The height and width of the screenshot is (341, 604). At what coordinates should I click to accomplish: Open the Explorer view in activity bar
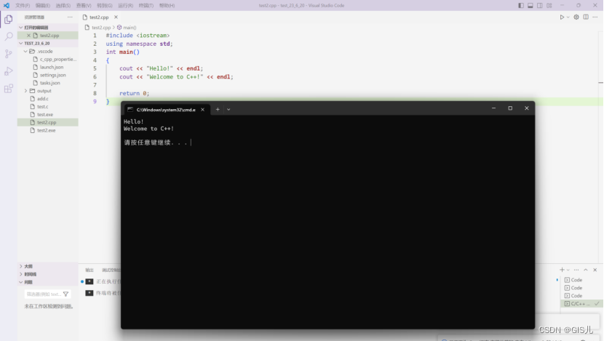9,19
